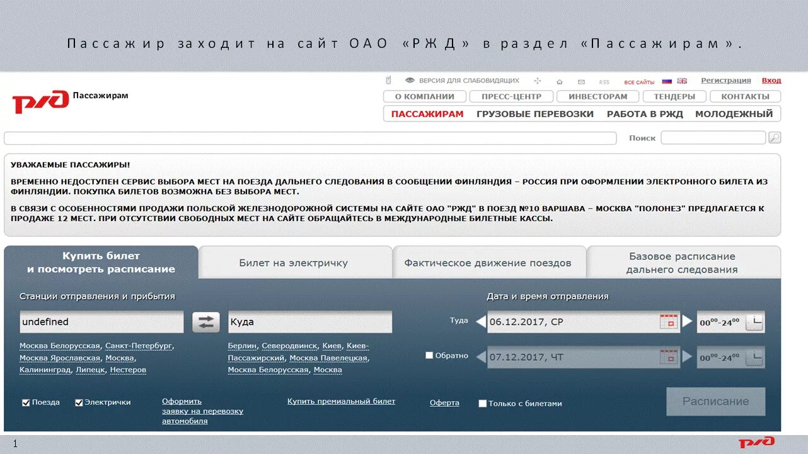The width and height of the screenshot is (808, 454).
Task: Open the ИНВЕСТОРАМ menu
Action: click(598, 96)
